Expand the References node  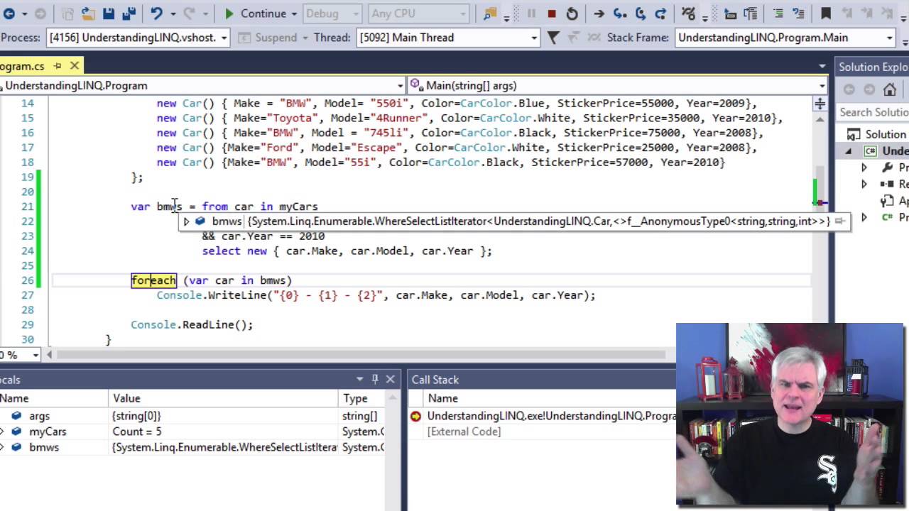point(864,184)
